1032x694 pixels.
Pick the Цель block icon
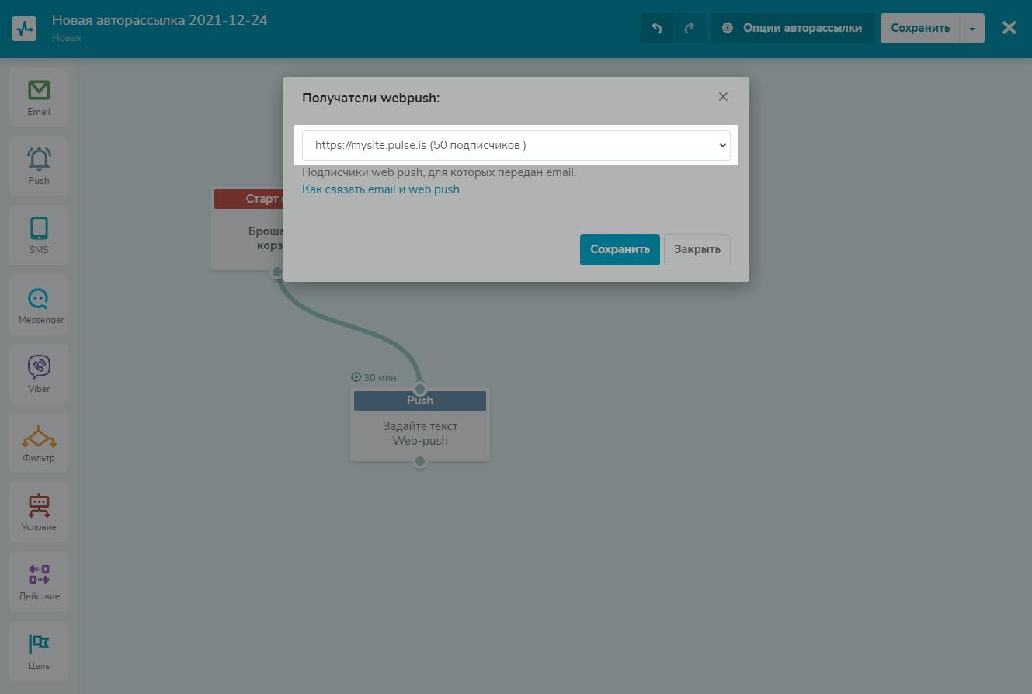[x=39, y=650]
